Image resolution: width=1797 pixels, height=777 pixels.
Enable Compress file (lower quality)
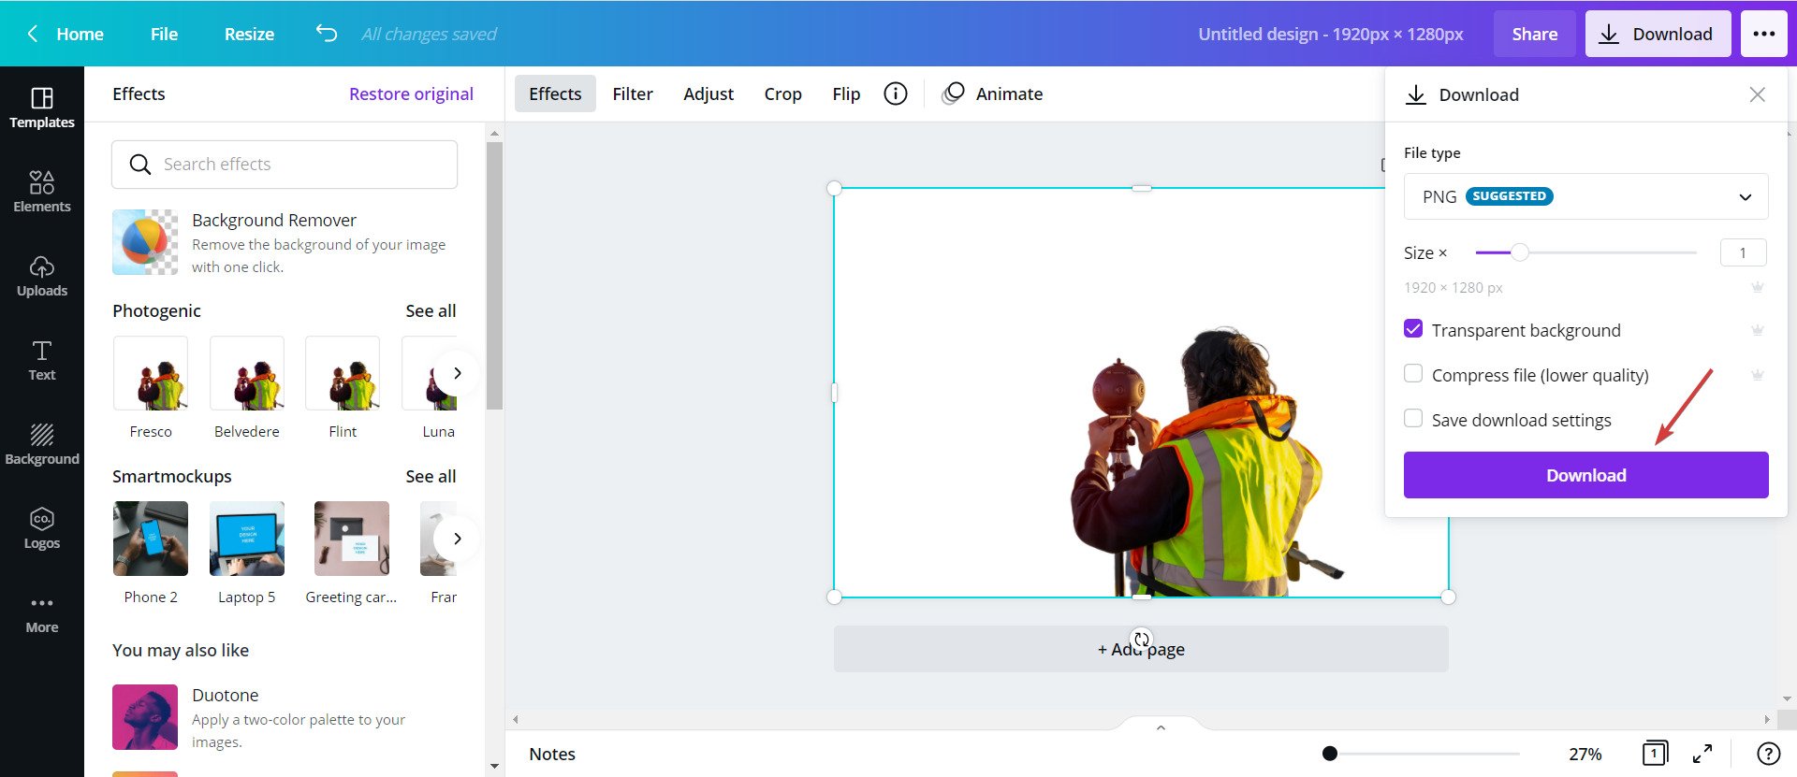click(x=1413, y=374)
